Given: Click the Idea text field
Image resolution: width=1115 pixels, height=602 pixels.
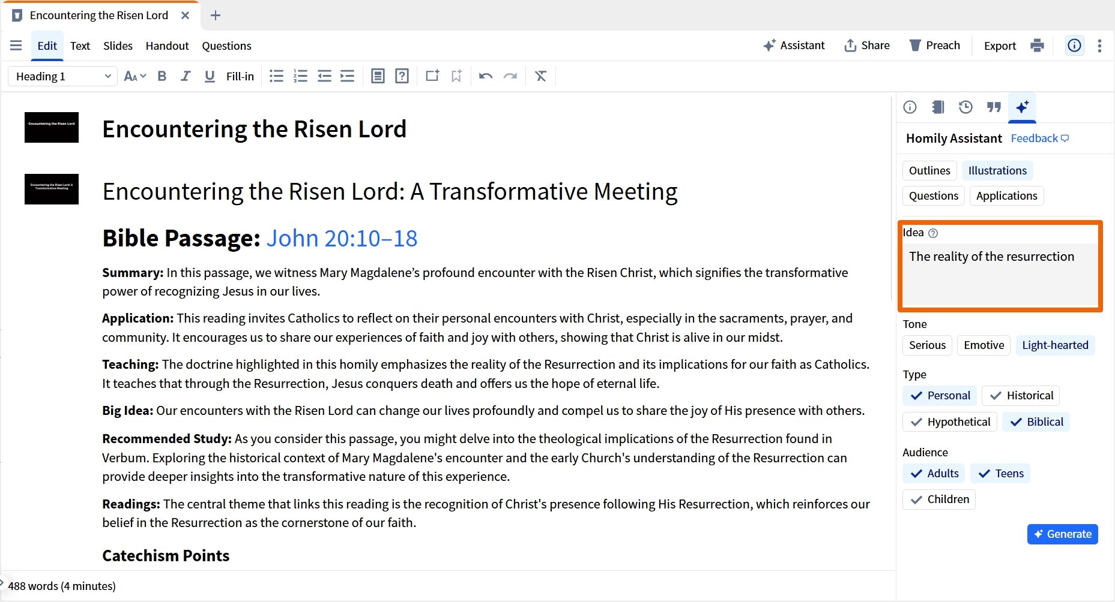Looking at the screenshot, I should [1000, 274].
